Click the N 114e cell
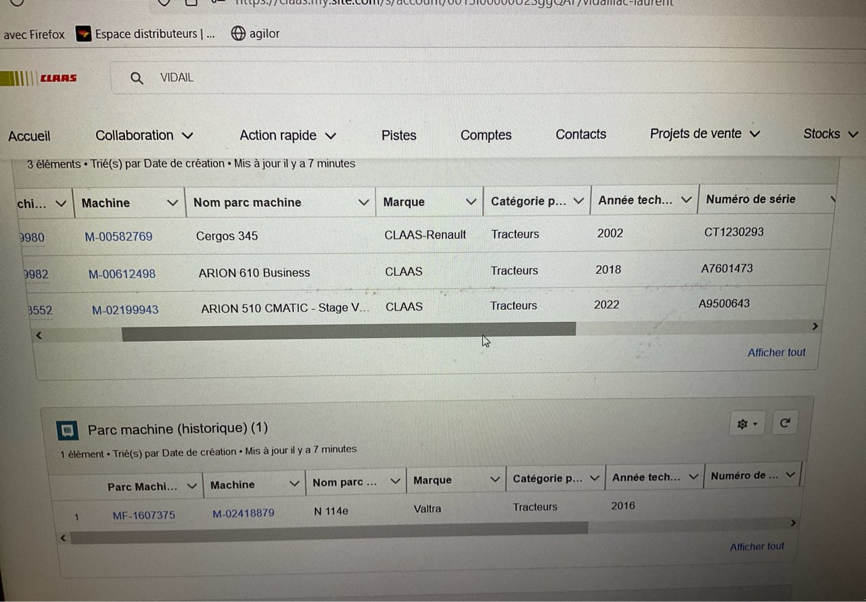Image resolution: width=866 pixels, height=602 pixels. click(x=331, y=511)
